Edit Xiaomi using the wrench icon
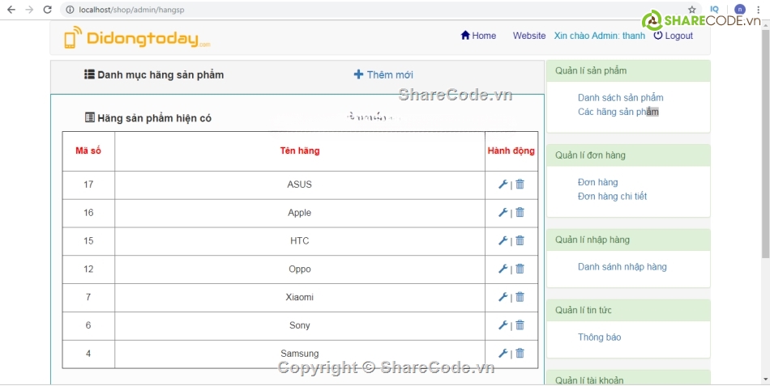The image size is (770, 386). (503, 297)
